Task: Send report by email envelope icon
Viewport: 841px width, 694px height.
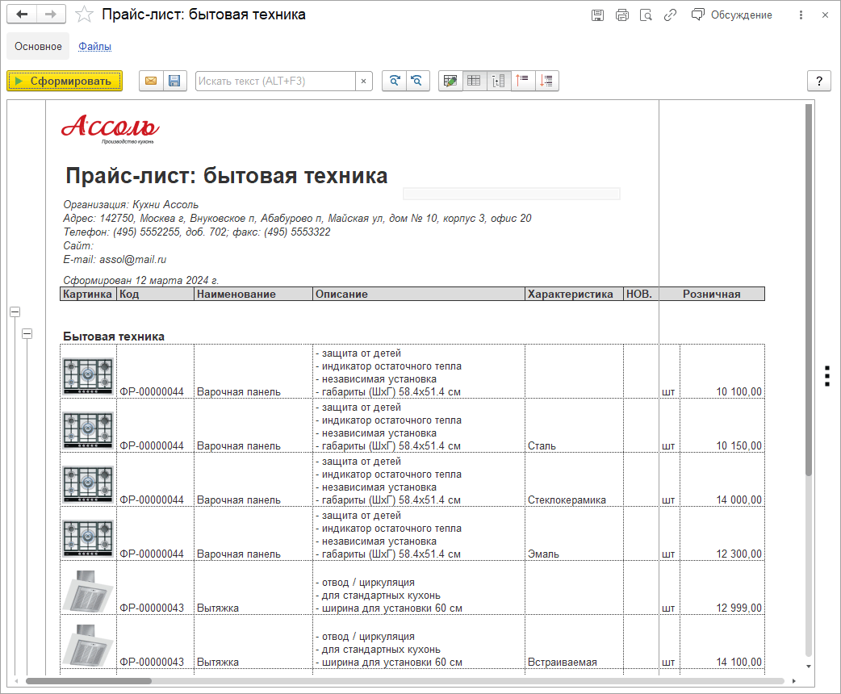Action: tap(150, 81)
